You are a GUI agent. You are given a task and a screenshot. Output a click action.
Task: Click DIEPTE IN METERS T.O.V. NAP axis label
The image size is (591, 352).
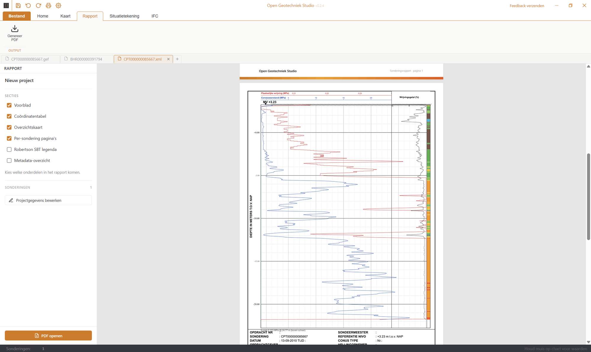click(x=251, y=216)
